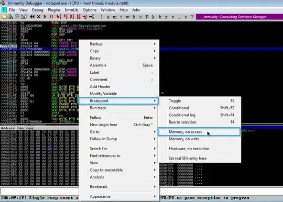Image resolution: width=283 pixels, height=202 pixels.
Task: Show memory map with 'm' button
Action: pyautogui.click(x=115, y=17)
